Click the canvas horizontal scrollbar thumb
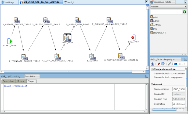Image resolution: width=188 pixels, height=114 pixels. click(68, 72)
